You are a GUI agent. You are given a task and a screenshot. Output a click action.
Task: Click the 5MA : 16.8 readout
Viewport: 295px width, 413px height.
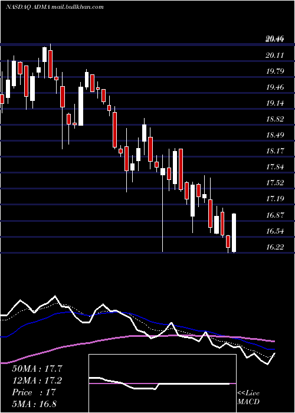click(x=34, y=404)
